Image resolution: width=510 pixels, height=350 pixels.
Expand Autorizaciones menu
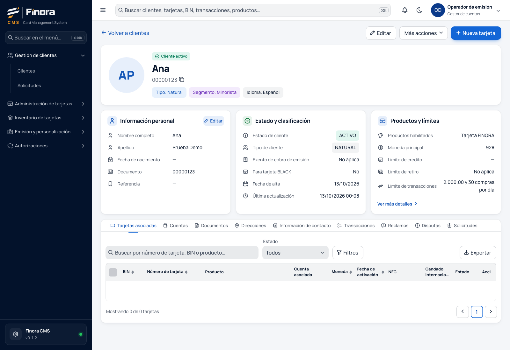pyautogui.click(x=46, y=146)
